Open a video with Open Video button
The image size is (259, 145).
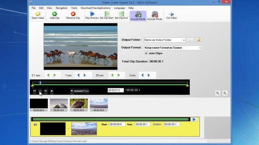coord(38,16)
